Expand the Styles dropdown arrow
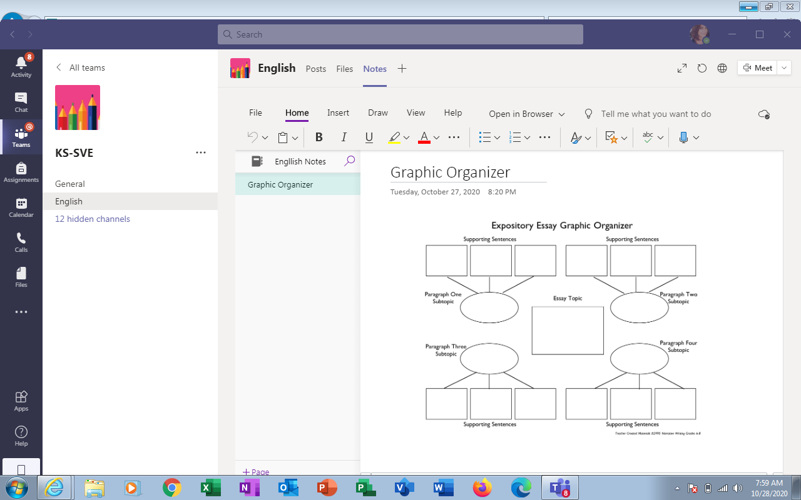This screenshot has height=500, width=801. click(x=588, y=138)
